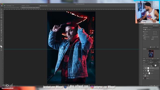The height and width of the screenshot is (90, 160).
Task: Delete the adjustment layer from Properties panel
Action: pyautogui.click(x=158, y=47)
